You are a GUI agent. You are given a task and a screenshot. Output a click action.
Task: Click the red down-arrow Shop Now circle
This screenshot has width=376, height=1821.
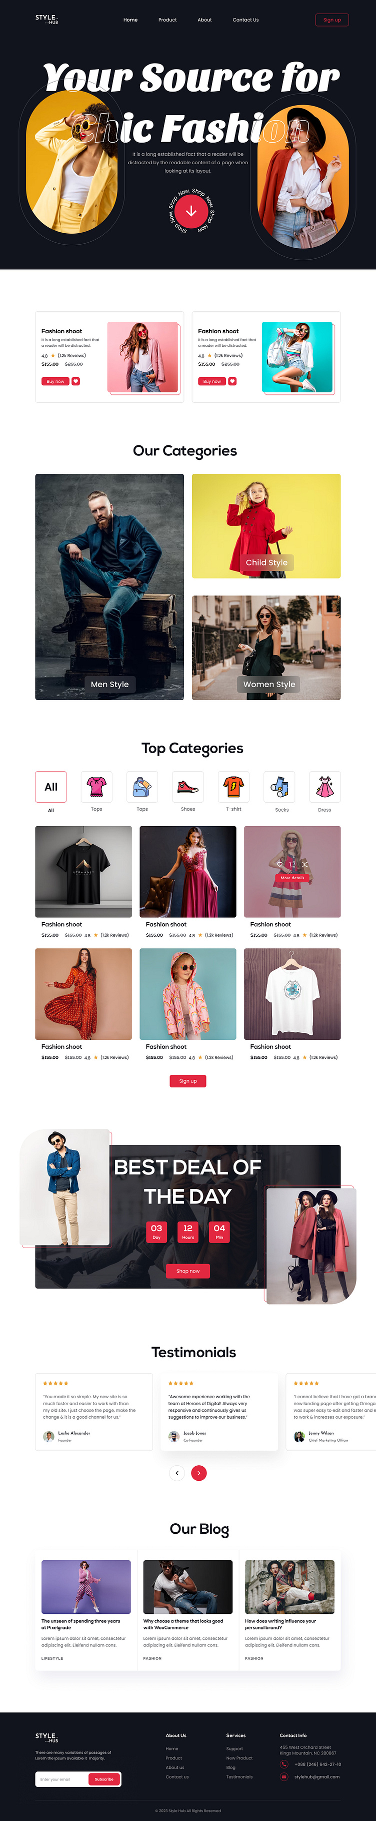(x=191, y=211)
